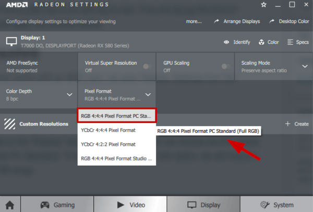Open Desktop Color settings
The height and width of the screenshot is (212, 313).
(294, 21)
